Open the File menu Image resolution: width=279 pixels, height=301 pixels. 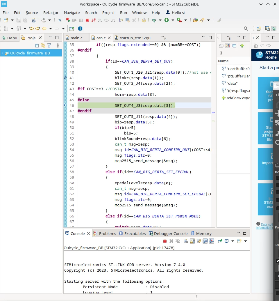coord(6,13)
